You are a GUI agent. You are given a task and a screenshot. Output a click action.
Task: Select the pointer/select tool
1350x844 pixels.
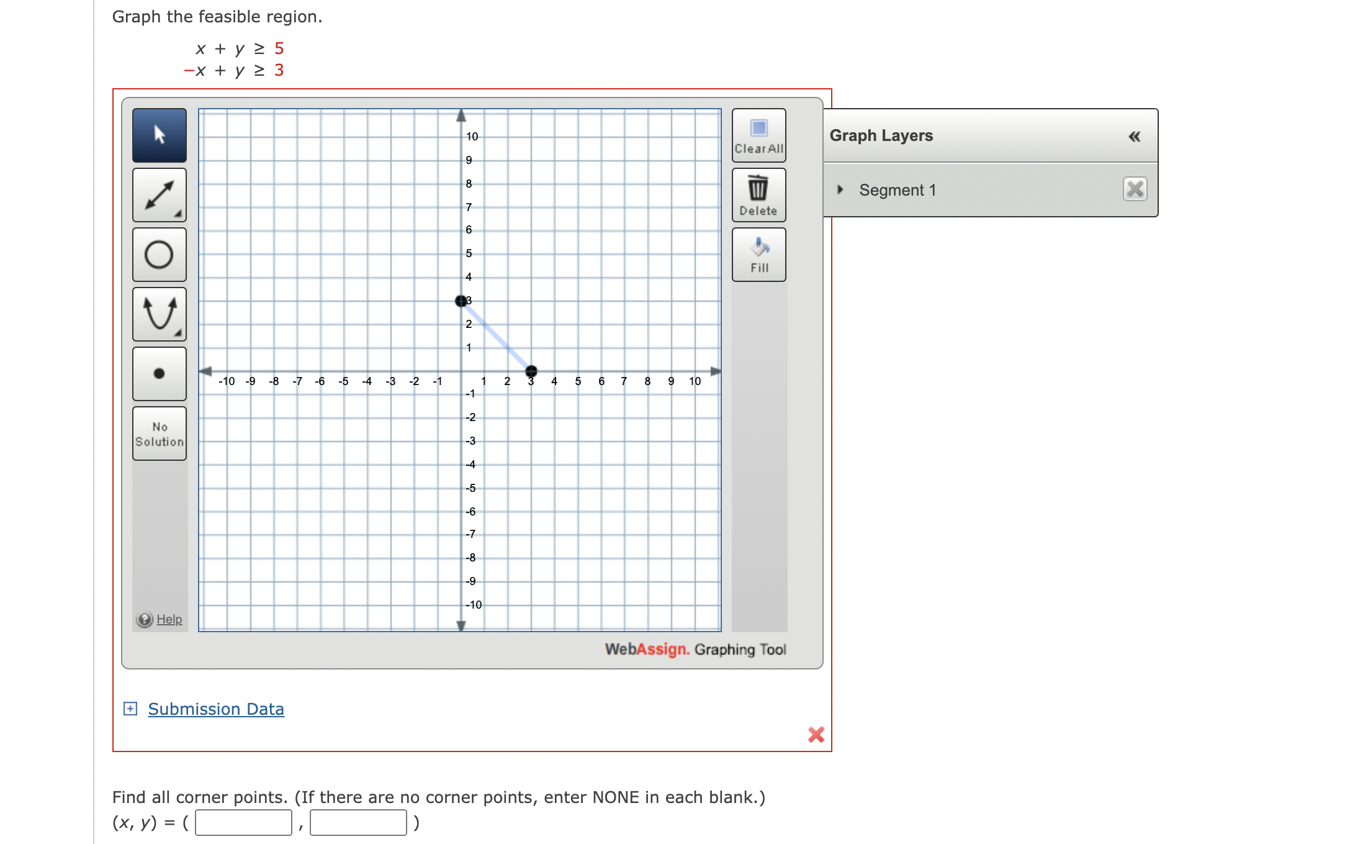159,135
